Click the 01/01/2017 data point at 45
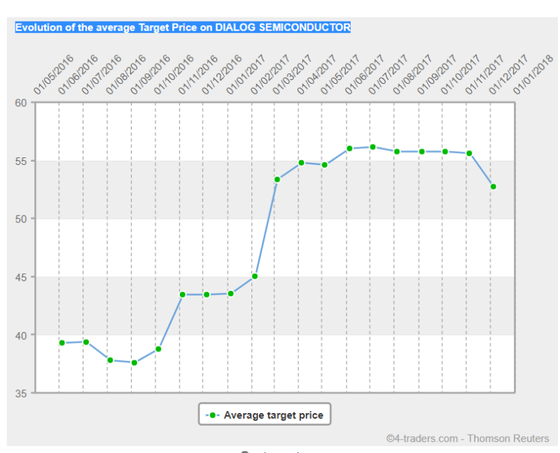This screenshot has width=560, height=453. (255, 276)
